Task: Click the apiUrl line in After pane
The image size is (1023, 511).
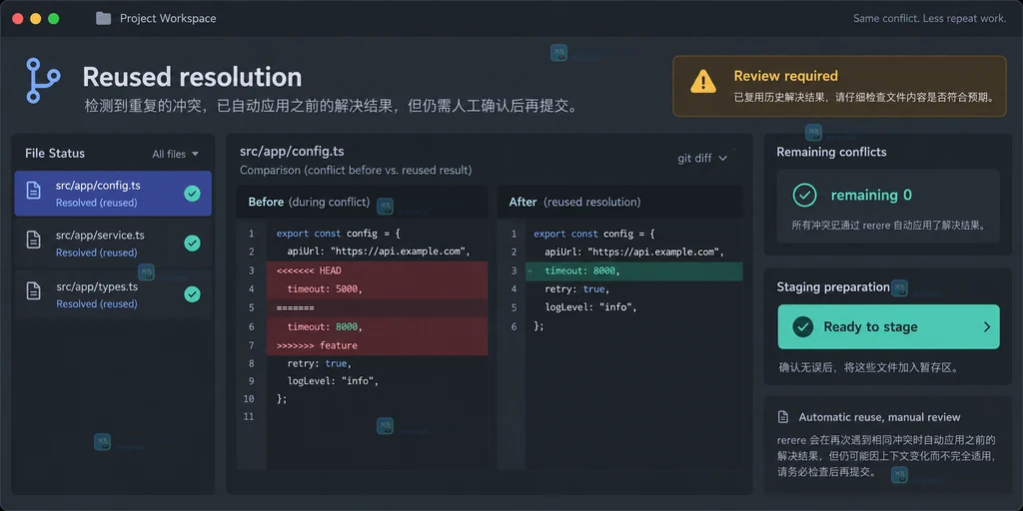Action: tap(634, 252)
